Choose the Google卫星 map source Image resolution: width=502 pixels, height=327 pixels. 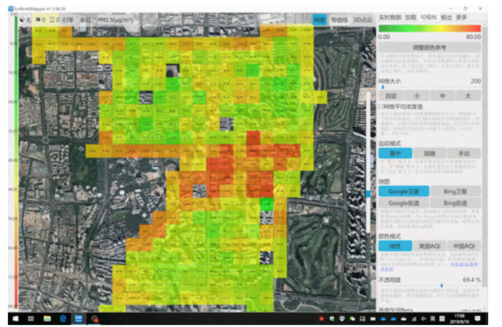[x=404, y=191]
